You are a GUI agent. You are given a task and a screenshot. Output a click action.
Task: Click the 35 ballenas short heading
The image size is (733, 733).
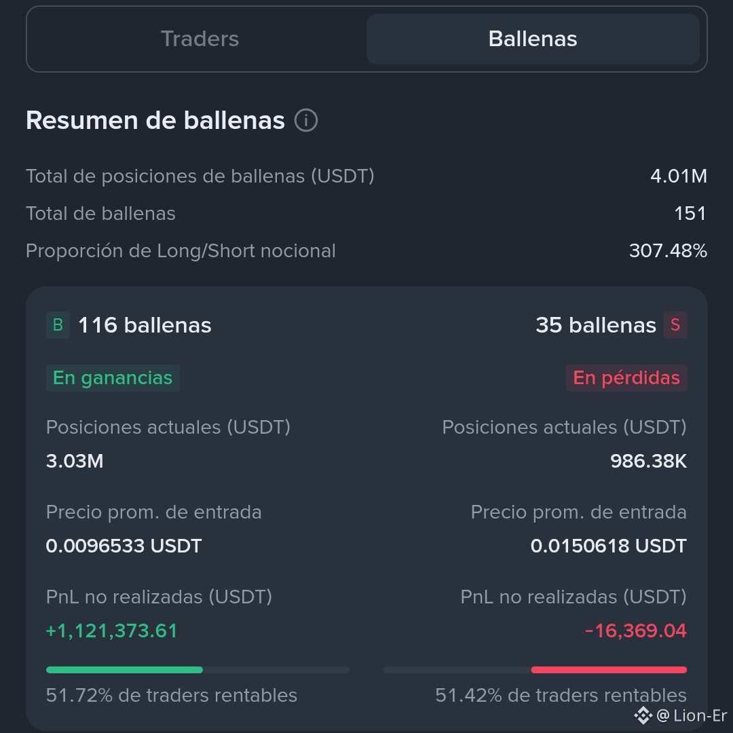[596, 325]
